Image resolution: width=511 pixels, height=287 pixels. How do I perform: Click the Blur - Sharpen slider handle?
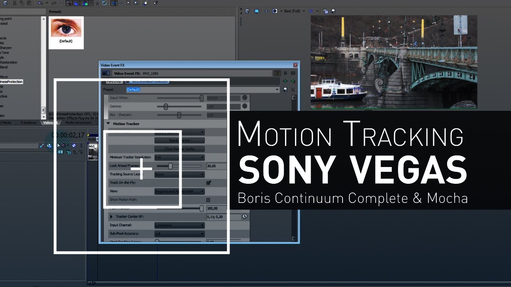[179, 115]
